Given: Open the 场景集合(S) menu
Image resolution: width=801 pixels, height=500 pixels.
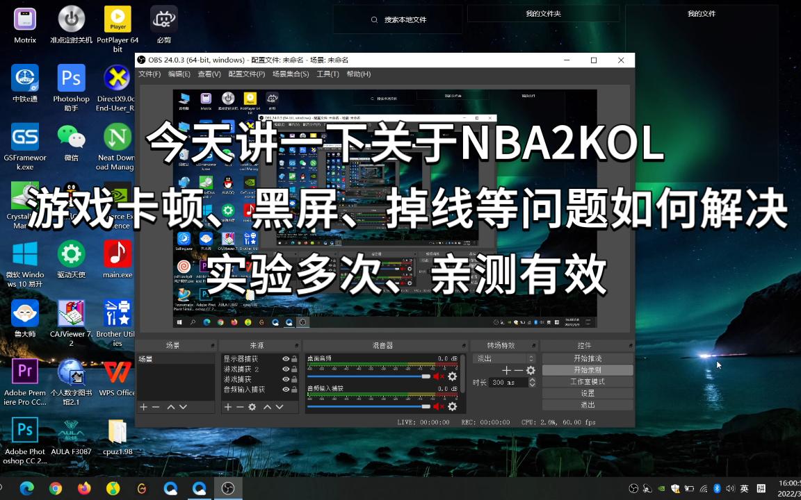Looking at the screenshot, I should tap(290, 74).
